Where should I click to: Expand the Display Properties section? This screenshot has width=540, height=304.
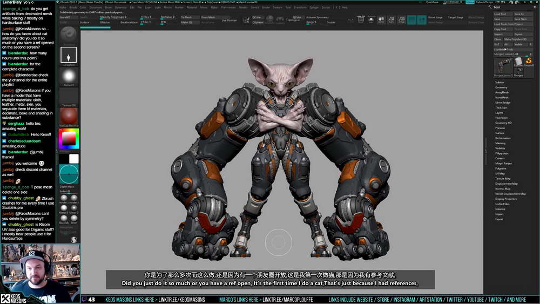point(506,199)
